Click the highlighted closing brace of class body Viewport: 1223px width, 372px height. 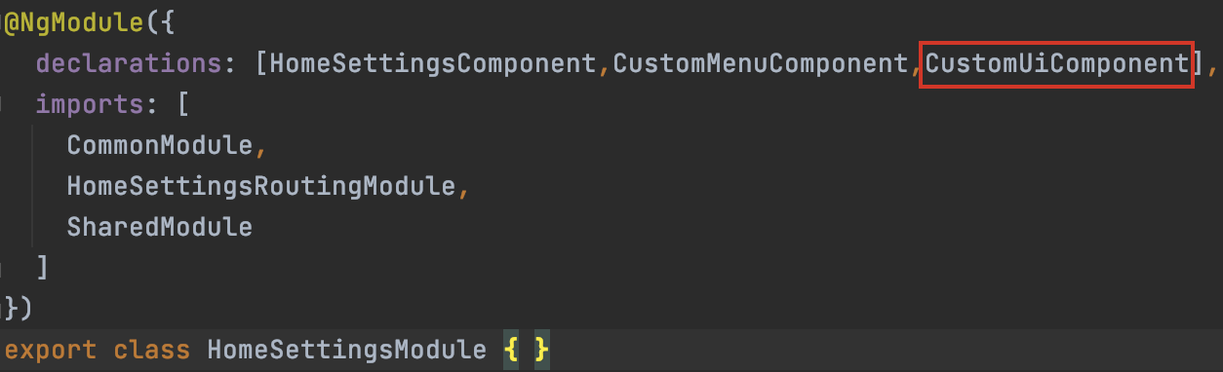tap(542, 350)
